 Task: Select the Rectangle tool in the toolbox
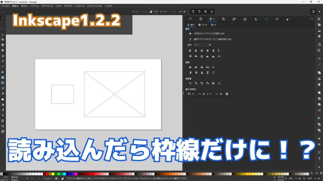click(3, 28)
